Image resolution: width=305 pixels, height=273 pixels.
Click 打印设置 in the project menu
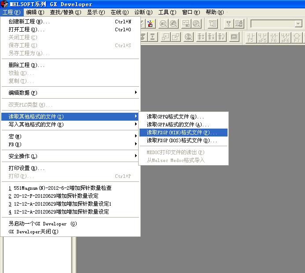pos(26,168)
